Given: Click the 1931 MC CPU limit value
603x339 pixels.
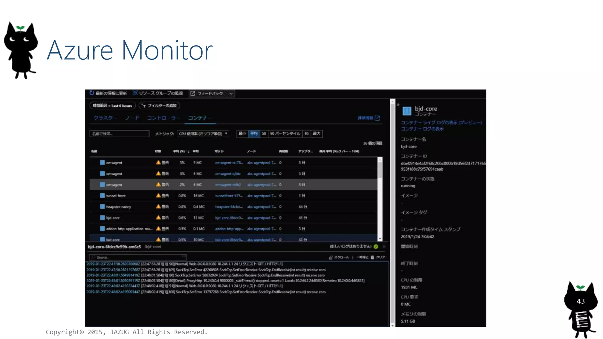Looking at the screenshot, I should tap(409, 287).
